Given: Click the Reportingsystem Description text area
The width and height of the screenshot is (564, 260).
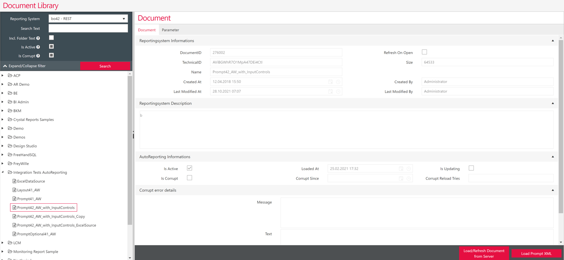Looking at the screenshot, I should 346,130.
